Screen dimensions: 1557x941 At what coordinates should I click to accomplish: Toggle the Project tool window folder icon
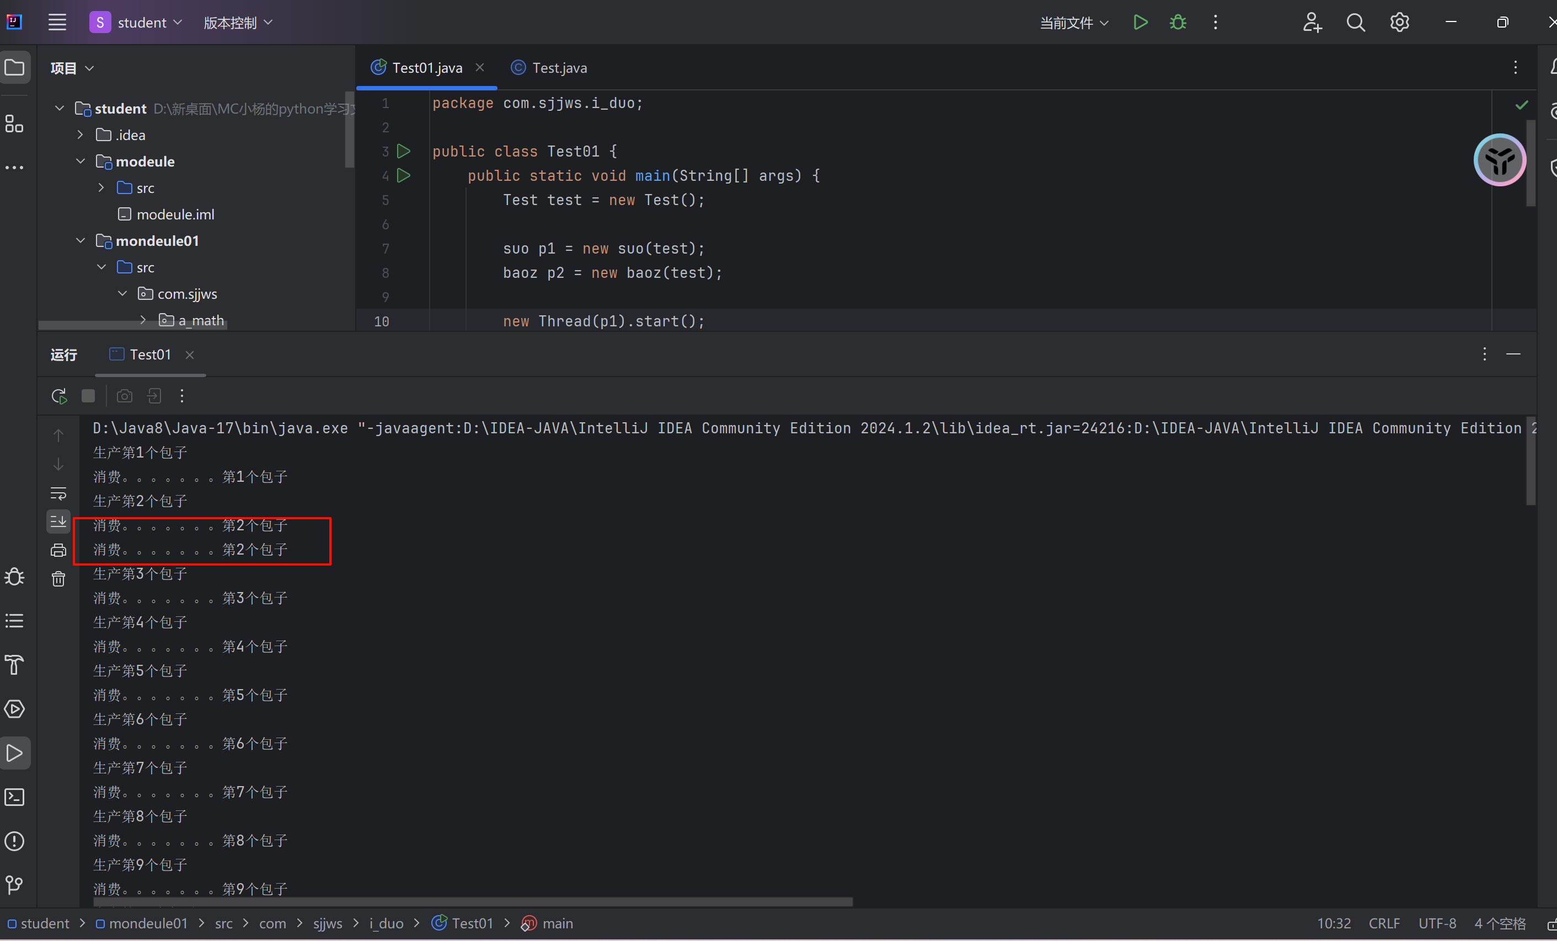click(x=14, y=68)
